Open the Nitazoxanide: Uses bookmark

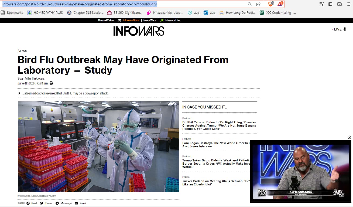pyautogui.click(x=165, y=13)
